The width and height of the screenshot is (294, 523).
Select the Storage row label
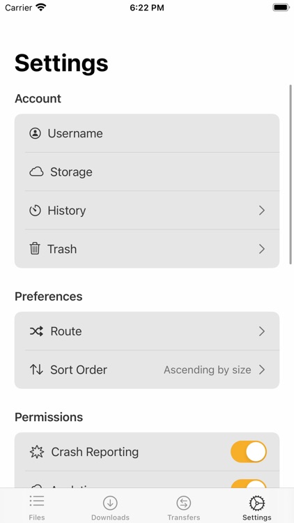pos(71,172)
